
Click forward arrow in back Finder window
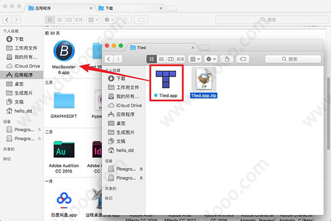(16, 19)
